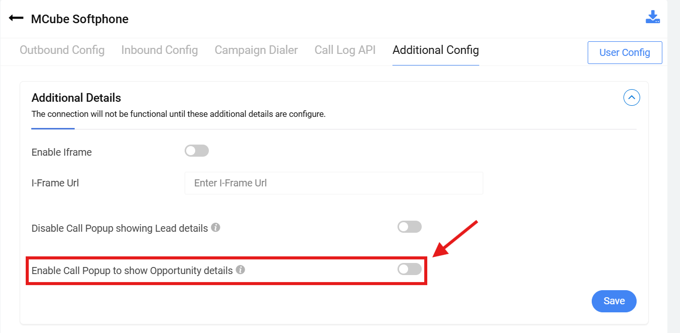680x333 pixels.
Task: Click the I-Frame Url label
Action: 55,183
